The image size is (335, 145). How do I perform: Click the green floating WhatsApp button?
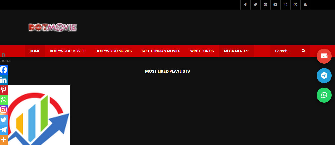[324, 95]
